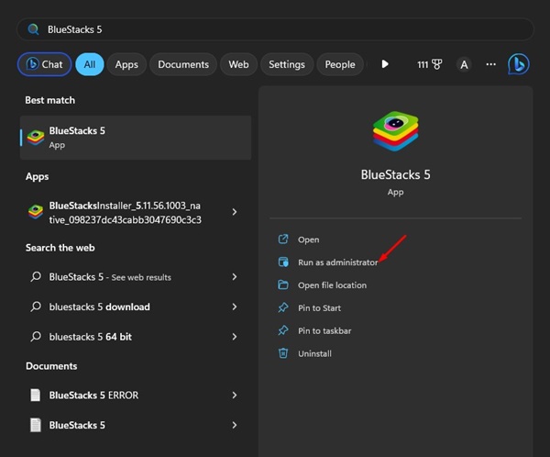Image resolution: width=550 pixels, height=457 pixels.
Task: Expand the BlueStacks 5 ERROR document arrow
Action: point(235,396)
